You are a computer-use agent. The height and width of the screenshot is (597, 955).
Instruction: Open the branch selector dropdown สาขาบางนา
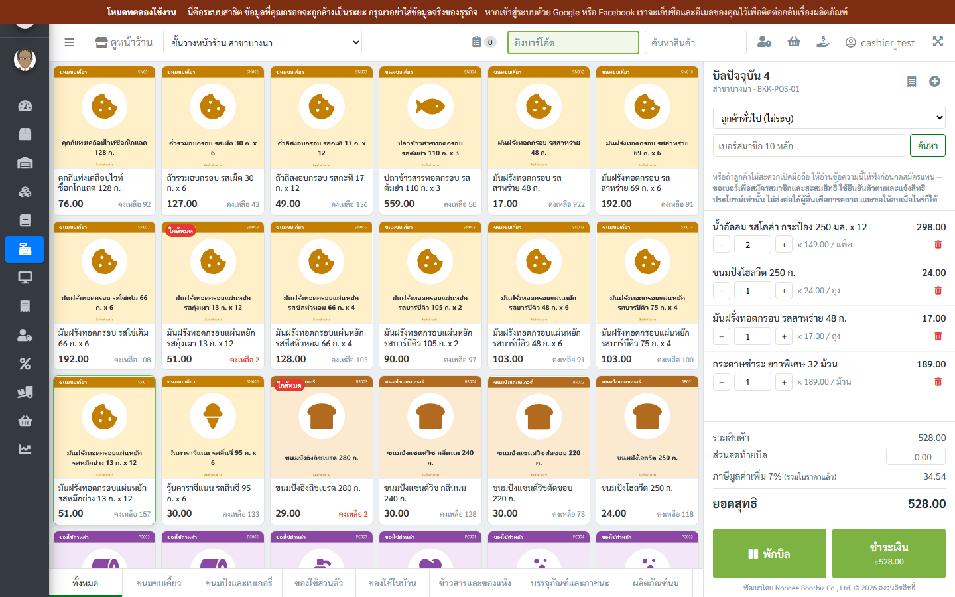click(x=263, y=43)
